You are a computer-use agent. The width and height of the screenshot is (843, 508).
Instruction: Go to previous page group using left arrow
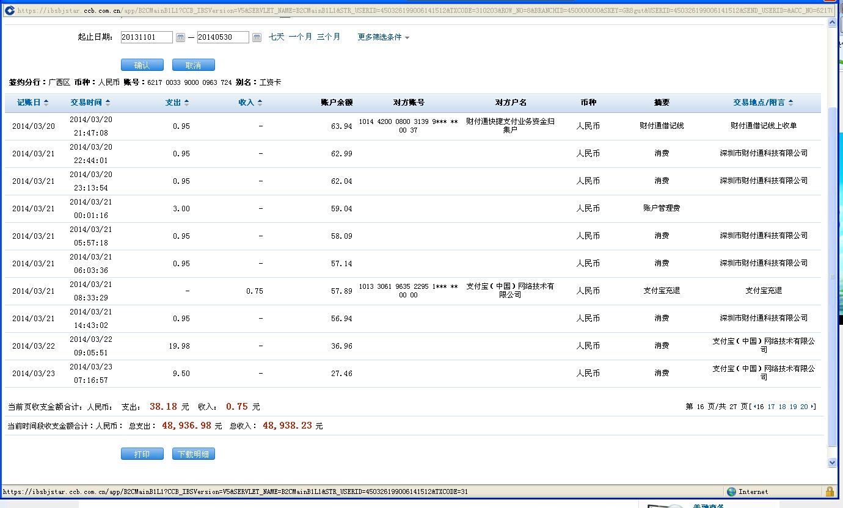pyautogui.click(x=754, y=407)
